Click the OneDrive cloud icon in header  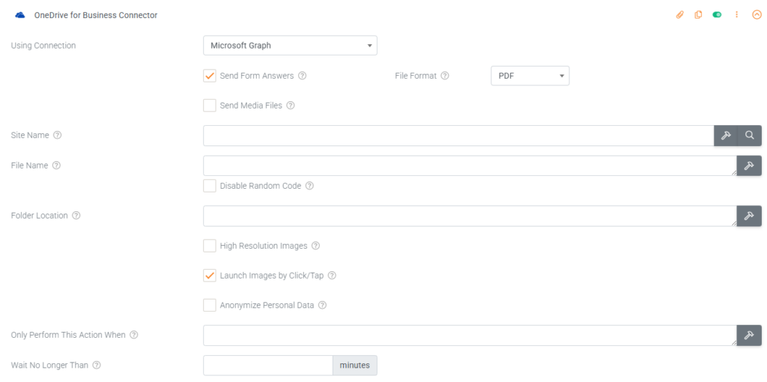point(20,15)
